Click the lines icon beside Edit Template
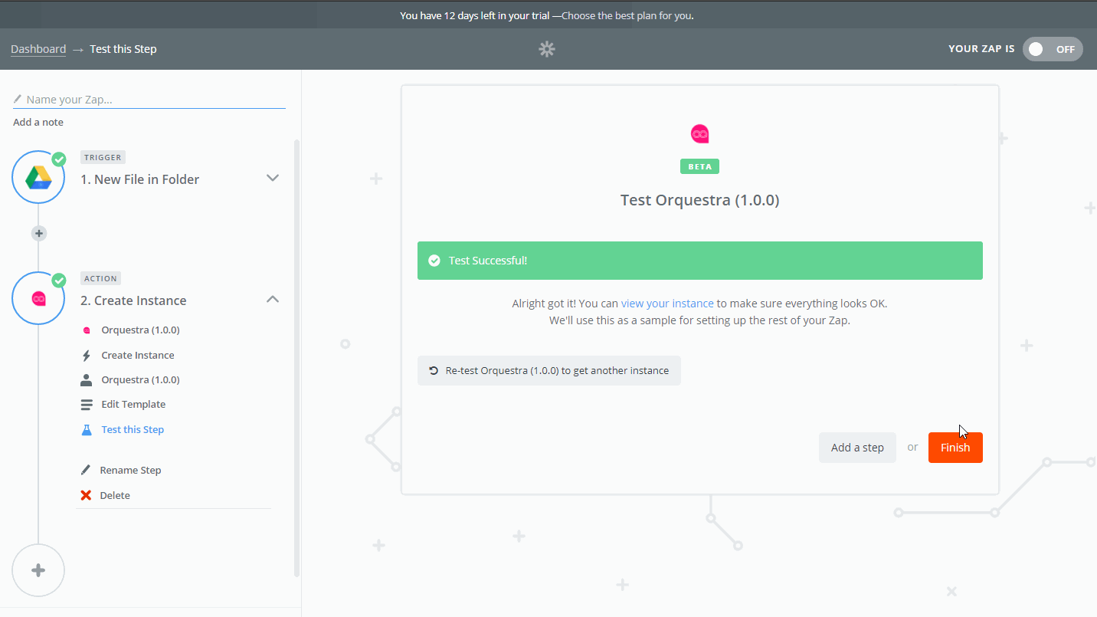The width and height of the screenshot is (1097, 617). point(87,405)
